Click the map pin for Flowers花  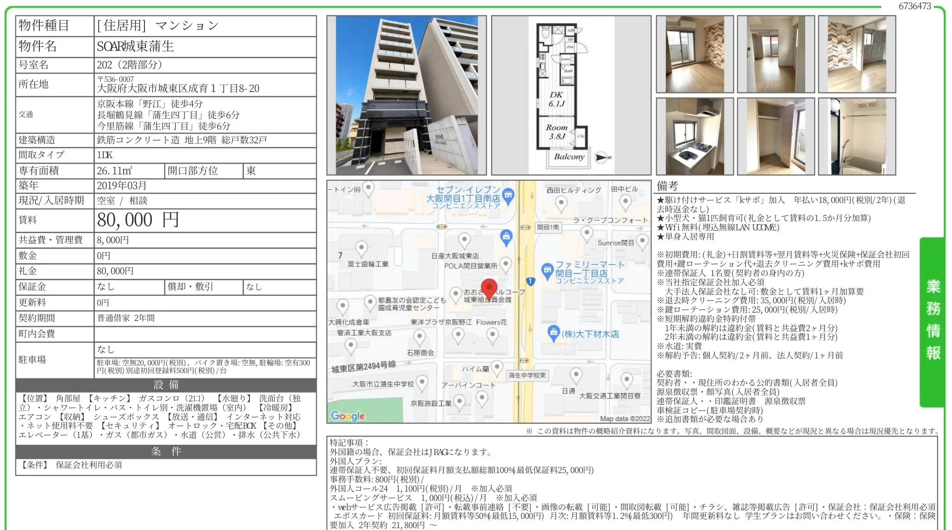(493, 336)
